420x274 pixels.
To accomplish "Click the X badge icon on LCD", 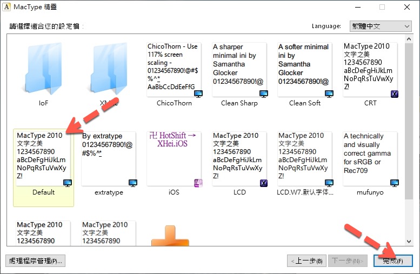I will [264, 183].
